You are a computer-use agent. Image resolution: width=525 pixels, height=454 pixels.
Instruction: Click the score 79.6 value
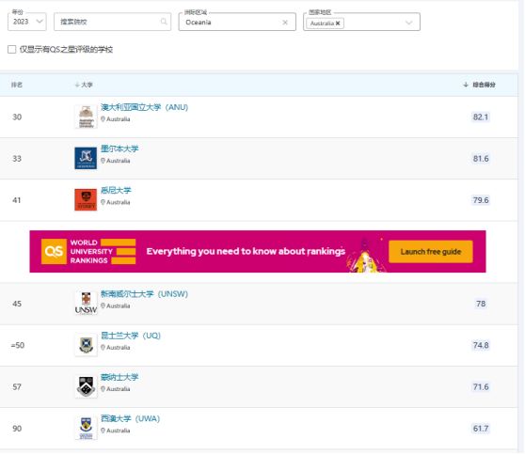pyautogui.click(x=481, y=200)
